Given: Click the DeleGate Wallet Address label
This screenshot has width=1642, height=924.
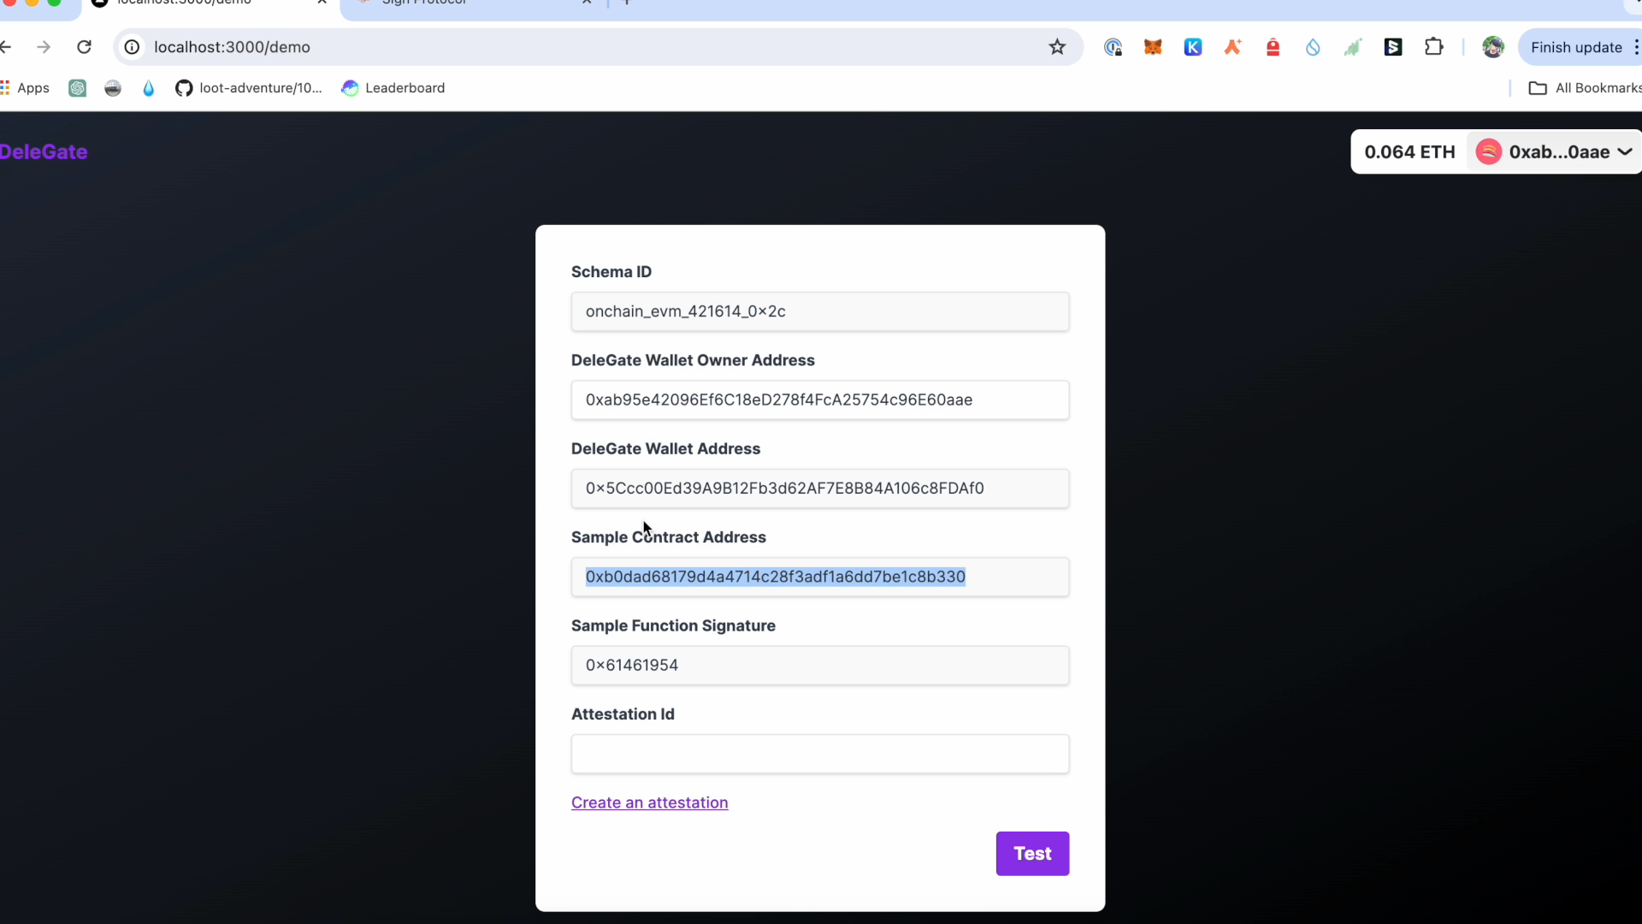Looking at the screenshot, I should [x=665, y=449].
